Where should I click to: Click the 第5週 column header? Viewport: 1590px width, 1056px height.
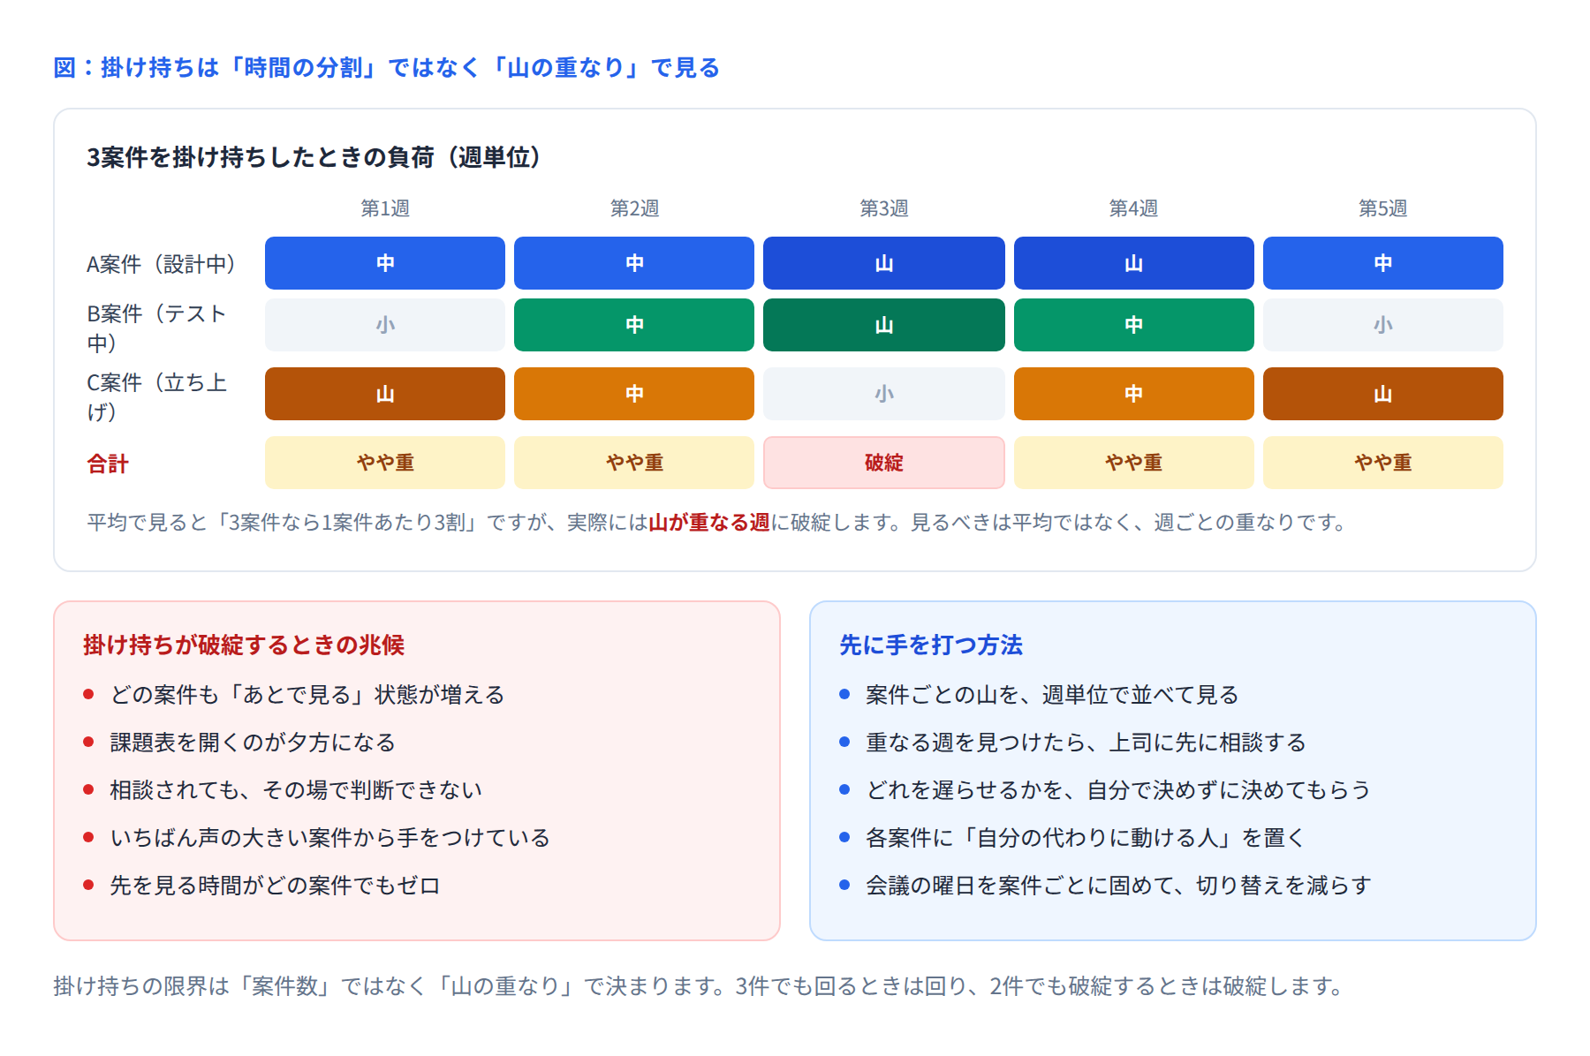click(x=1383, y=208)
